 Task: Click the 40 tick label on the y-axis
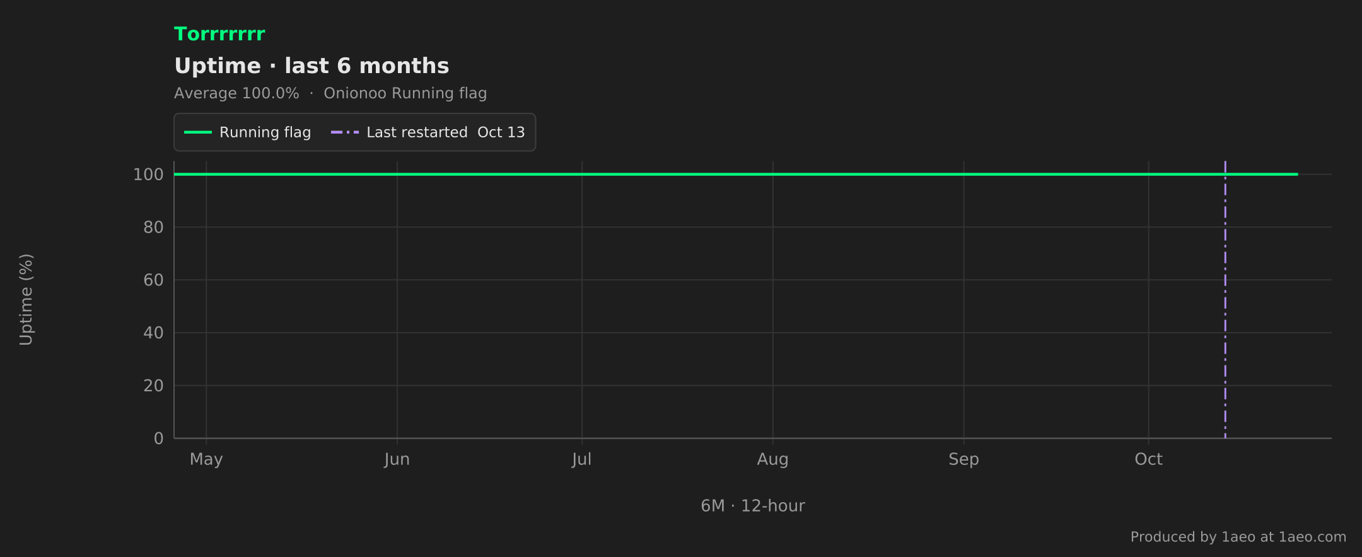click(153, 333)
